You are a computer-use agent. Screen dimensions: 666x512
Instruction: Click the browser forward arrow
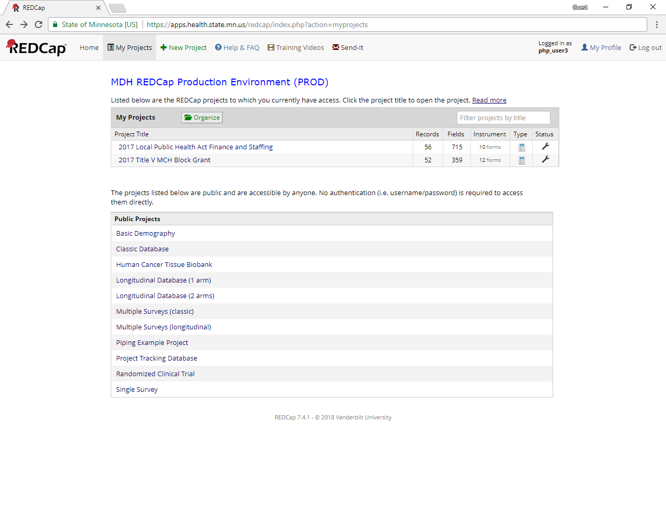pyautogui.click(x=24, y=24)
